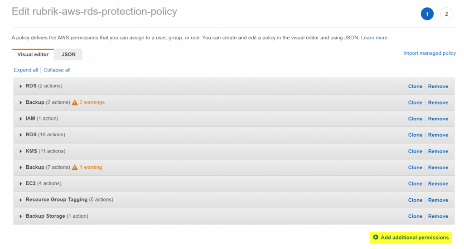Screen dimensions: 464x249
Task: Click Import managed policy link
Action: (x=430, y=53)
